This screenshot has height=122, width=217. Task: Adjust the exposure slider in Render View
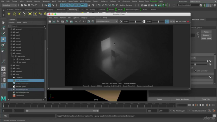(x=135, y=22)
